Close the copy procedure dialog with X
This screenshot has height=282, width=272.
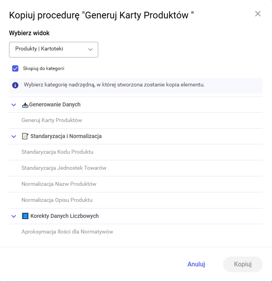(x=258, y=14)
